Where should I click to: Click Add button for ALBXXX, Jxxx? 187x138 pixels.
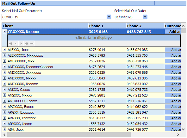click(173, 50)
